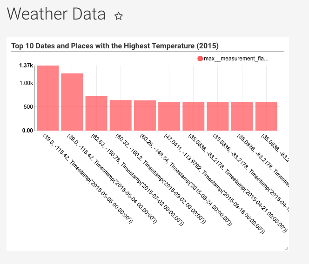Click the 1.00k y-axis label
This screenshot has height=264, width=309.
coord(26,83)
